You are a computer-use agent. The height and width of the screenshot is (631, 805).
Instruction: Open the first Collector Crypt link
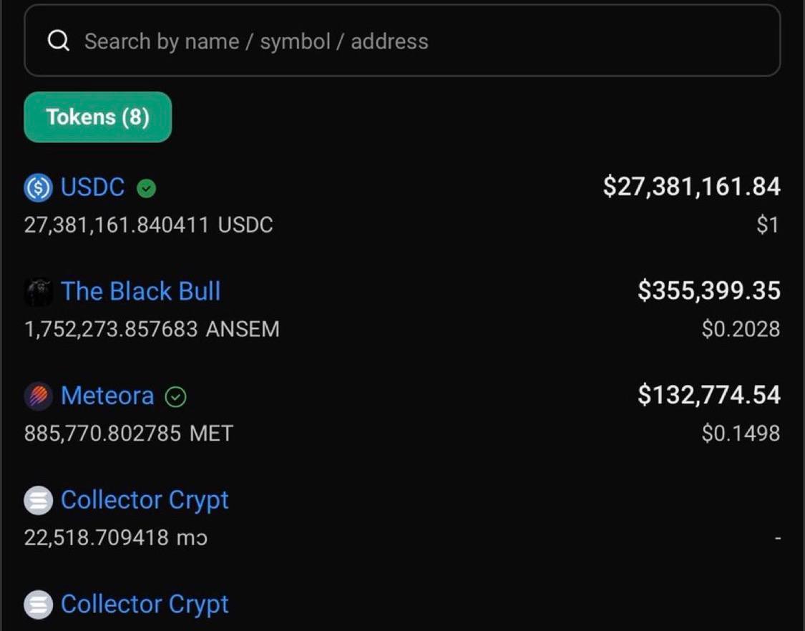point(145,500)
